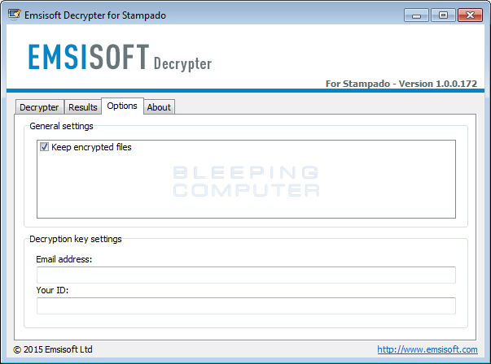Close the Emsisoft Decrypter window
The height and width of the screenshot is (364, 491).
tap(470, 15)
